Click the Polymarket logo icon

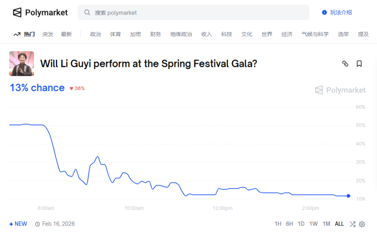[17, 12]
